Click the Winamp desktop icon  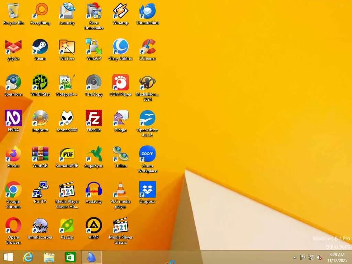(121, 13)
